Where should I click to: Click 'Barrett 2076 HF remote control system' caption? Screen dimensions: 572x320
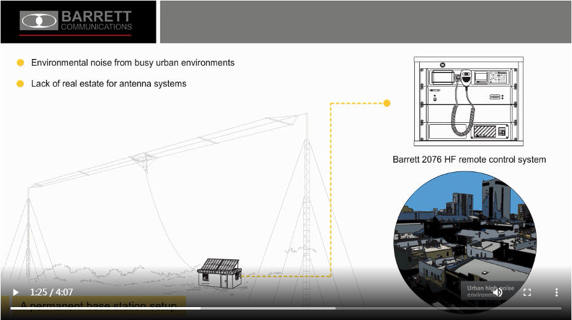pyautogui.click(x=469, y=160)
